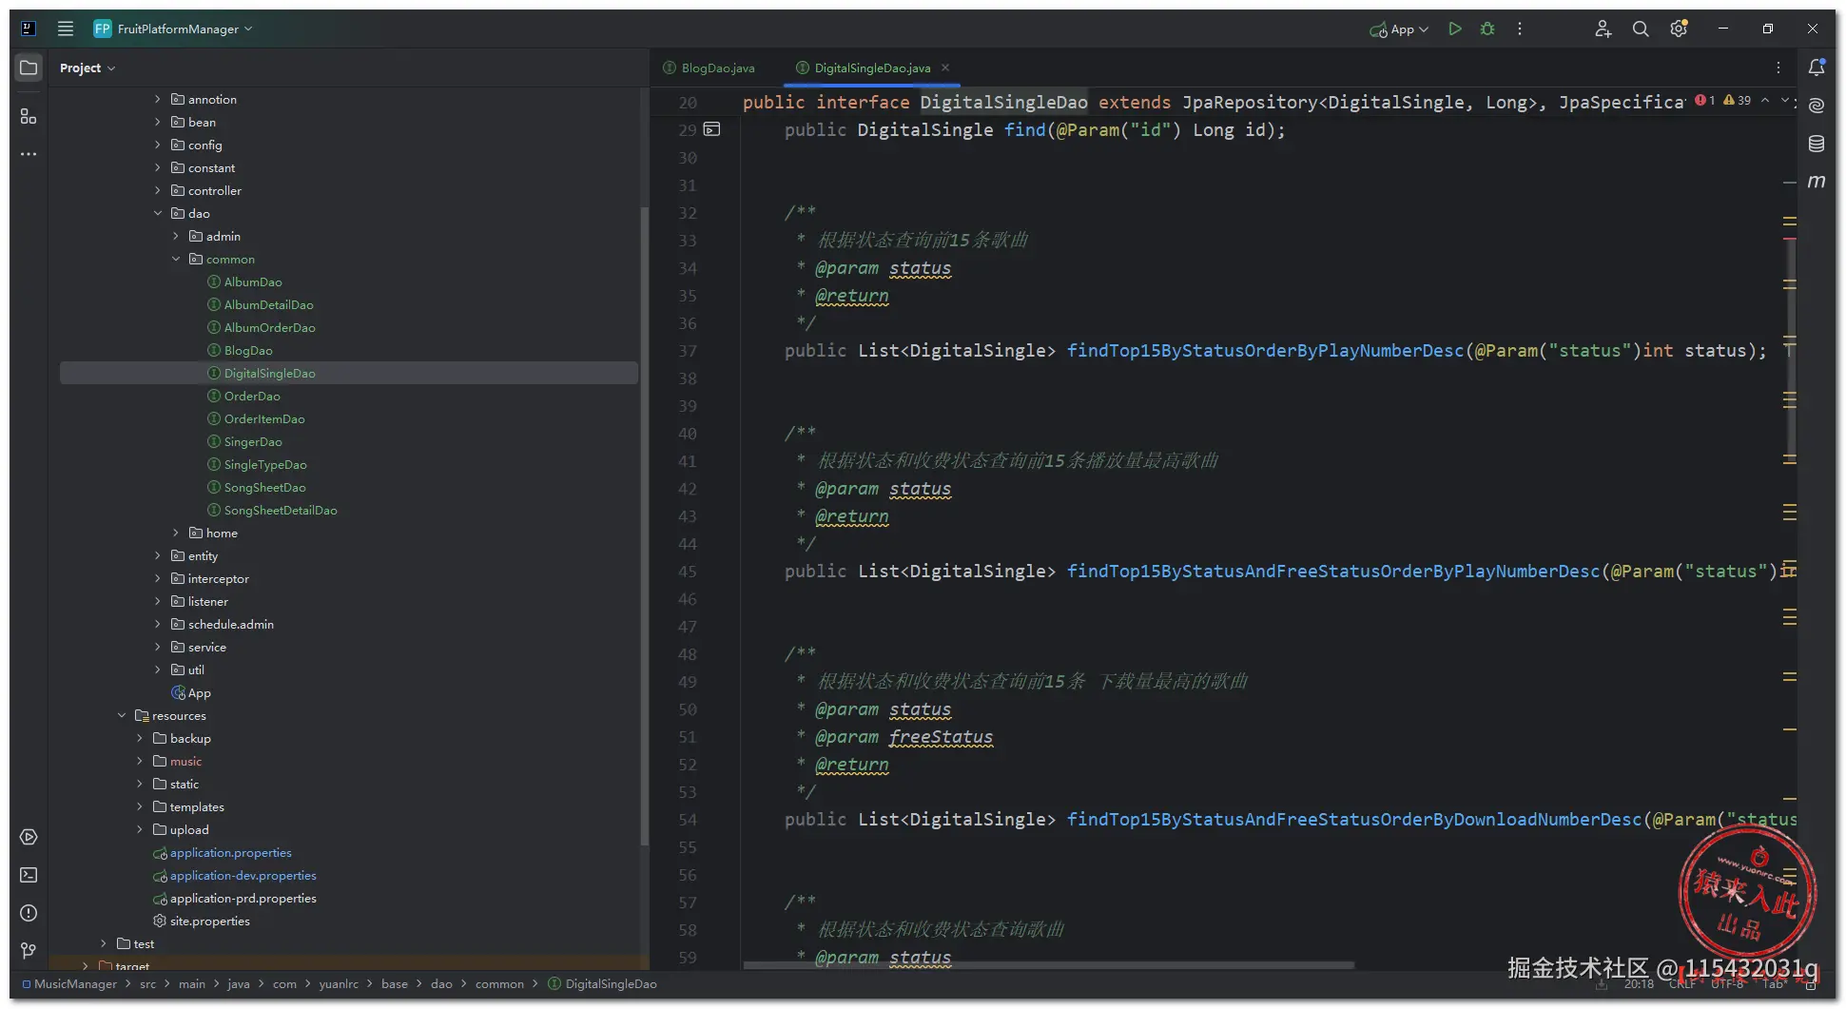Close the DigitalSingleDao.java tab
The image size is (1846, 1009).
(945, 68)
